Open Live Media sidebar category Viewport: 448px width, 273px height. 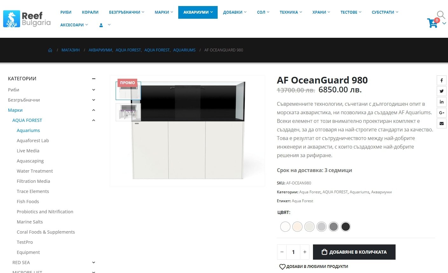(28, 151)
